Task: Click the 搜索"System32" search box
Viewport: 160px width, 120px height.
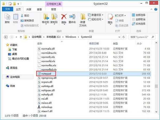Action: (141, 37)
